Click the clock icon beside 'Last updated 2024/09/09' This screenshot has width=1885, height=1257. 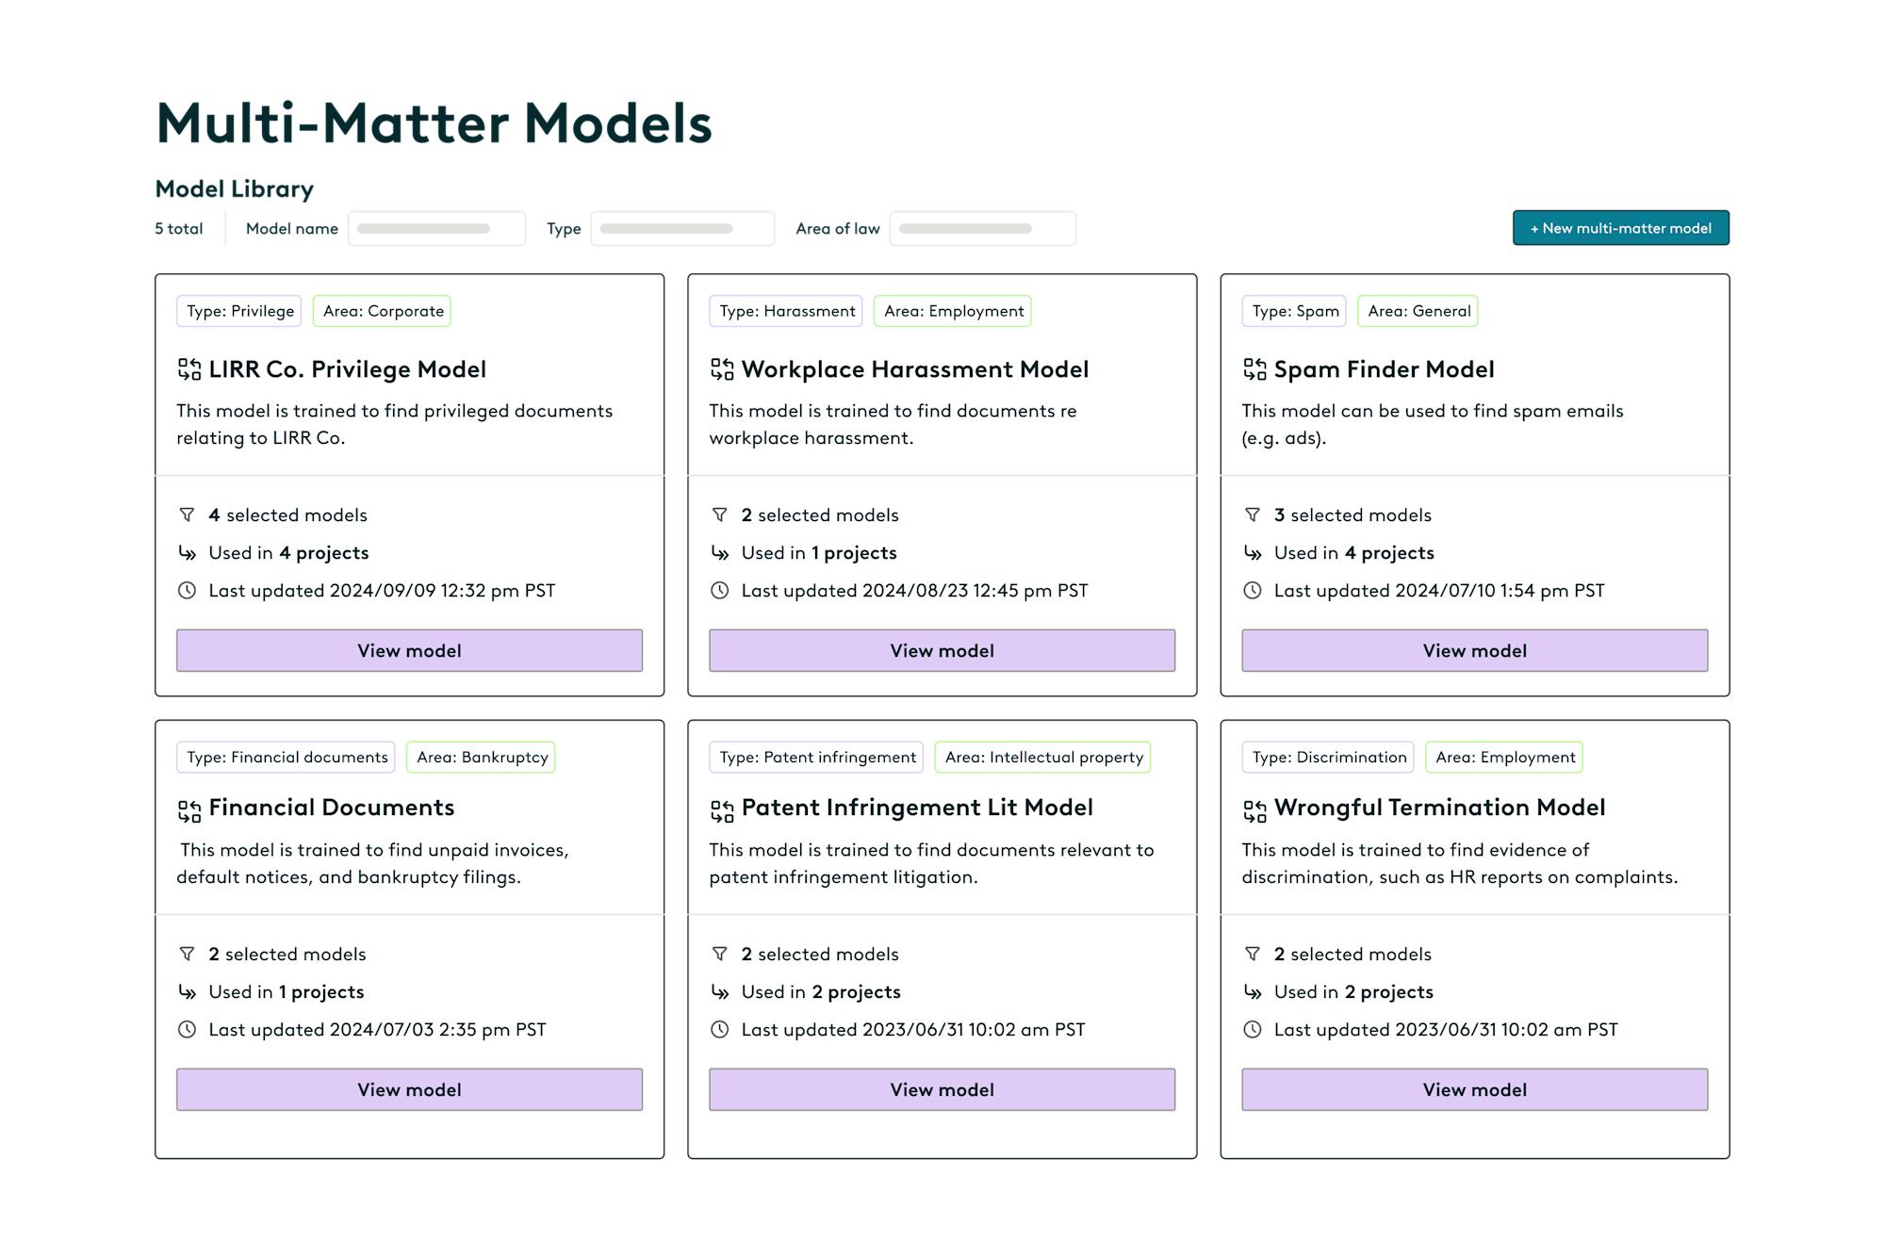point(187,591)
